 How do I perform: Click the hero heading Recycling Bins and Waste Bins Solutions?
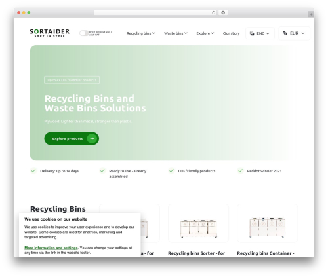[x=95, y=103]
